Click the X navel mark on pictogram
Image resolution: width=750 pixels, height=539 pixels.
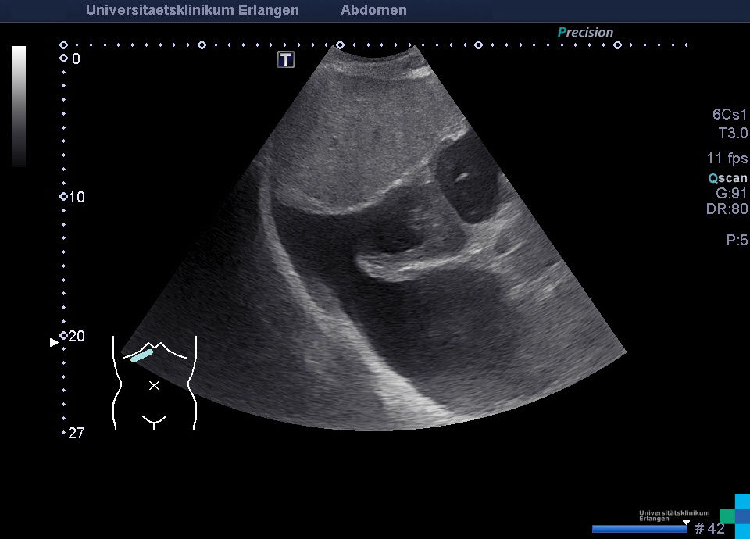tap(155, 385)
